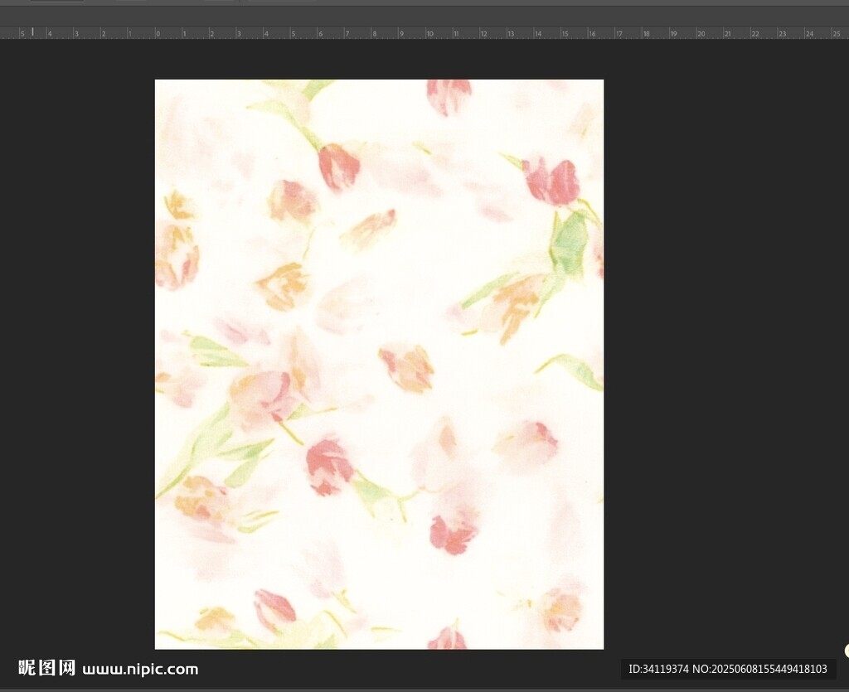
Task: Click the ruler mark labeled 15
Action: [565, 33]
